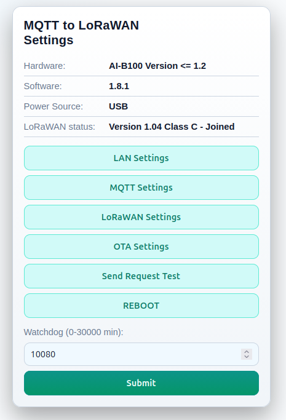Click software version '1.8.1'
This screenshot has width=286, height=420.
(119, 86)
